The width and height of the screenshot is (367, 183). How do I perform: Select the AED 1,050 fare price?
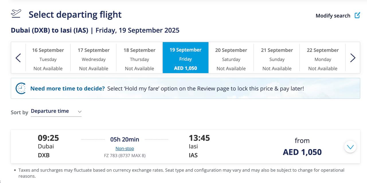point(302,152)
